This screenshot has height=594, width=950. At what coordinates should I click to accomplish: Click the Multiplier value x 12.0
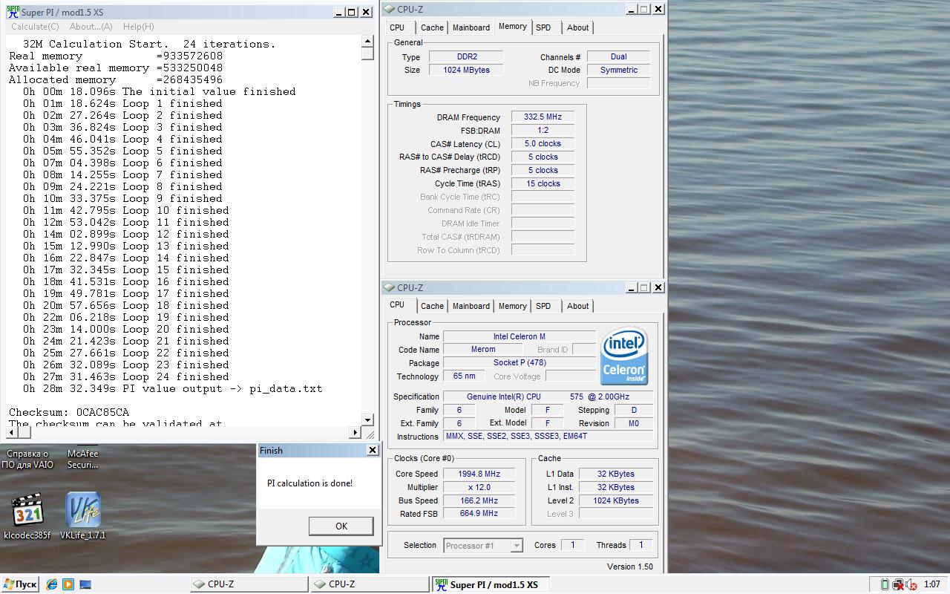479,487
